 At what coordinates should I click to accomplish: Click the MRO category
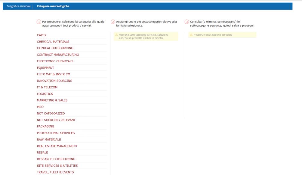pyautogui.click(x=40, y=107)
